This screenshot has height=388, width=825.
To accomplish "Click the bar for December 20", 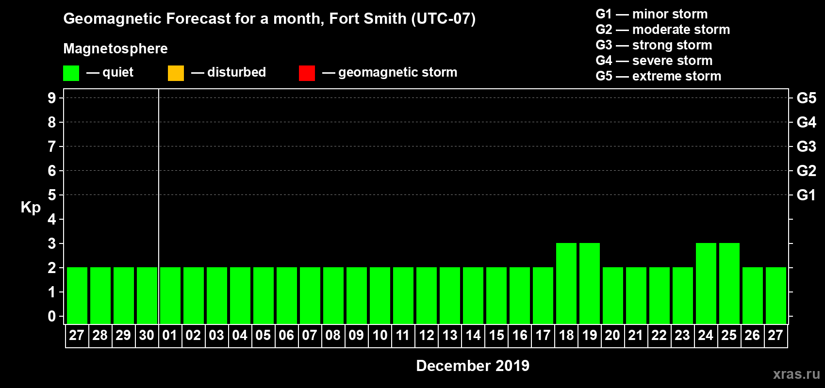I will point(613,295).
